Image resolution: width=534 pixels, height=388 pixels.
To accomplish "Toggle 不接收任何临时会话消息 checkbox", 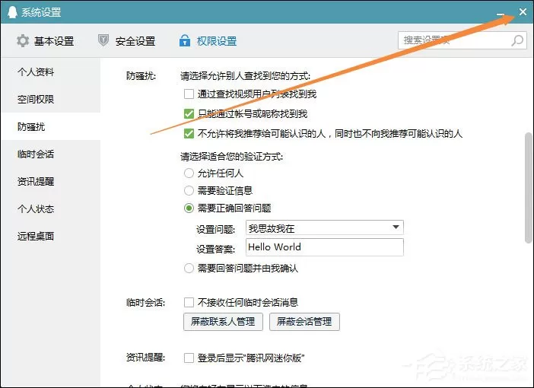I will point(189,302).
